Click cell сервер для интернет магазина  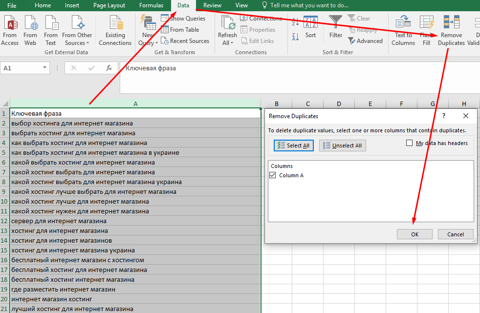tap(135, 221)
